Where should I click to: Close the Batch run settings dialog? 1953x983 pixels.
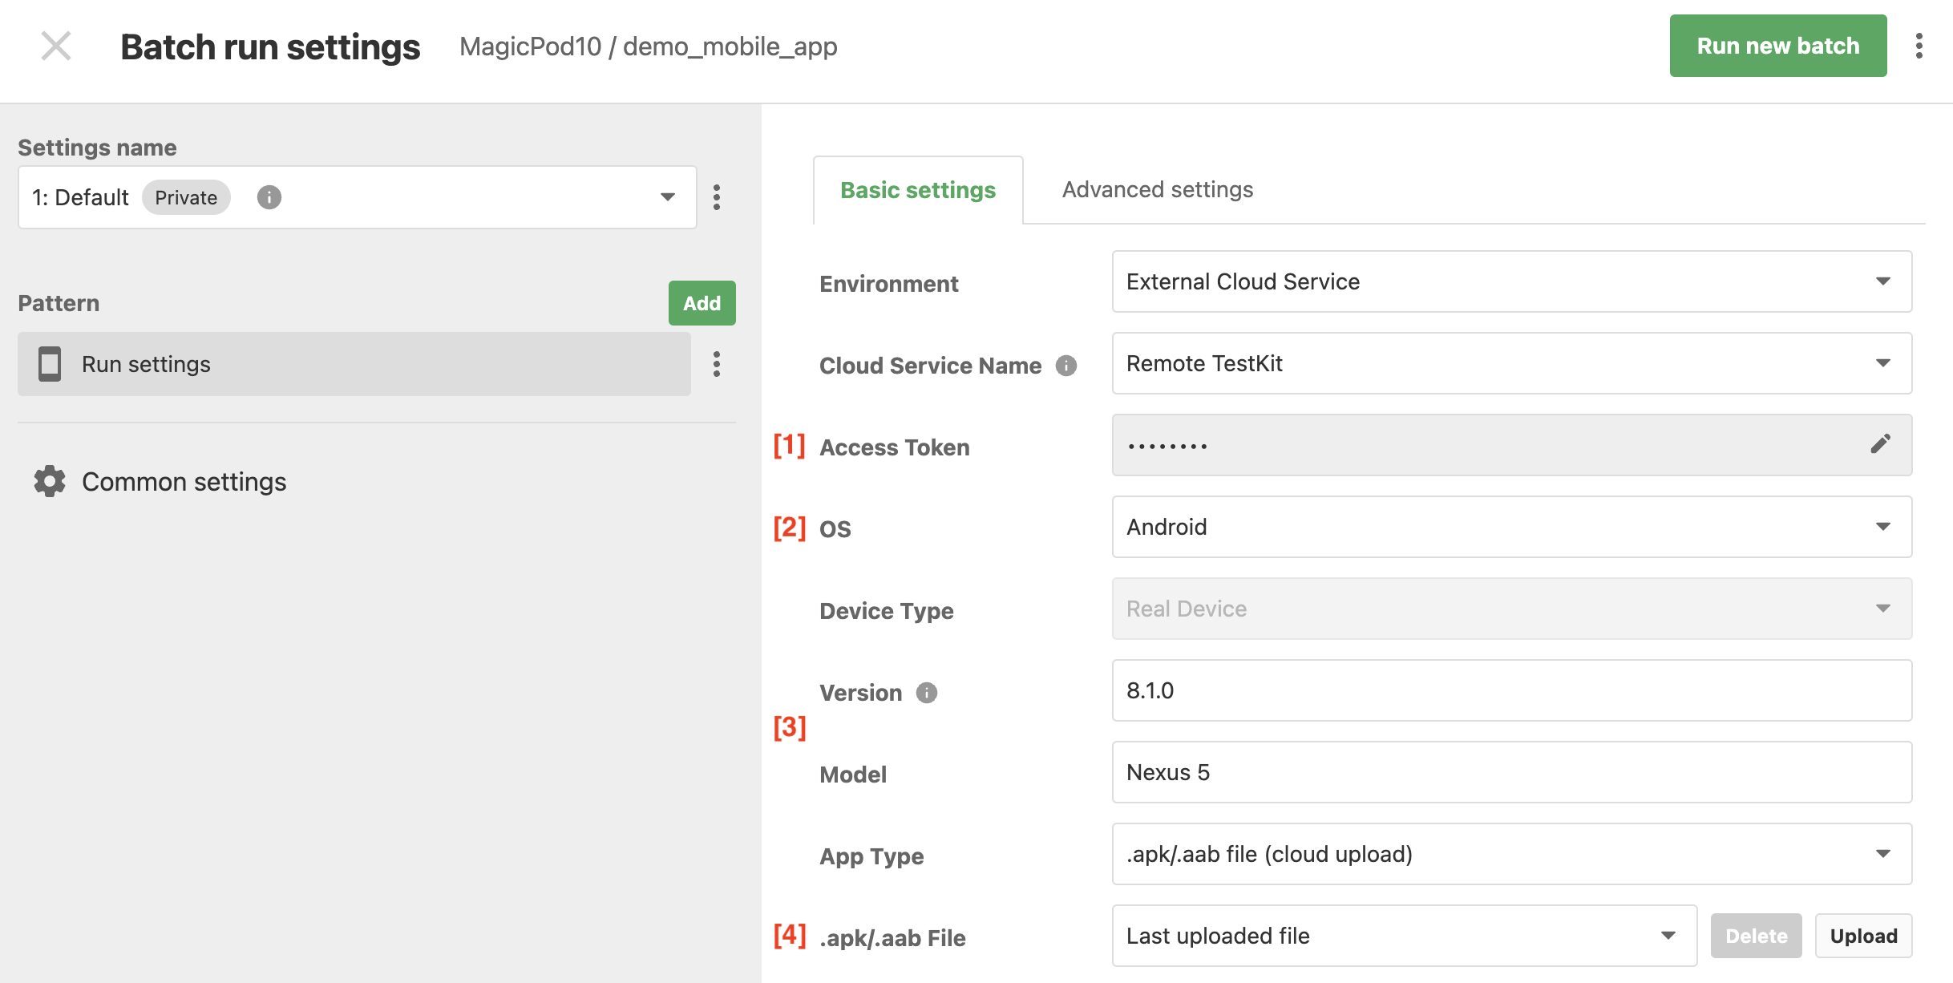56,47
